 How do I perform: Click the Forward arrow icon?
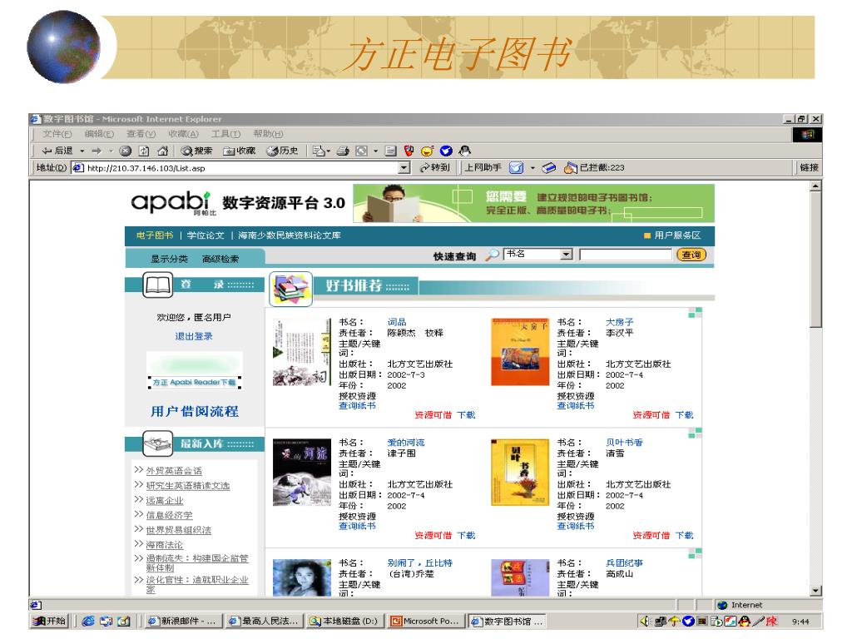(97, 151)
